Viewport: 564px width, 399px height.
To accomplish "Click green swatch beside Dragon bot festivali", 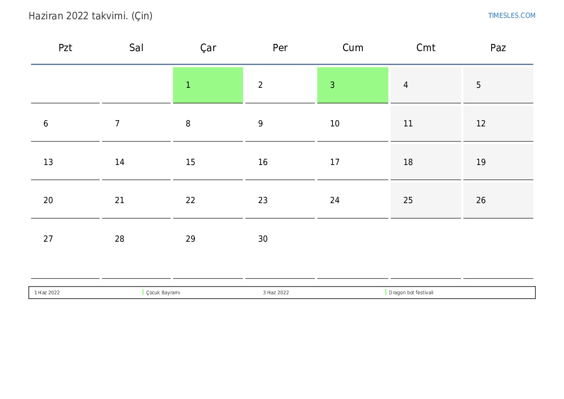I will (386, 292).
